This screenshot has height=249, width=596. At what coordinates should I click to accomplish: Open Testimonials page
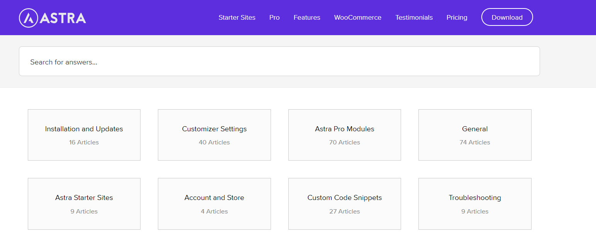point(414,17)
